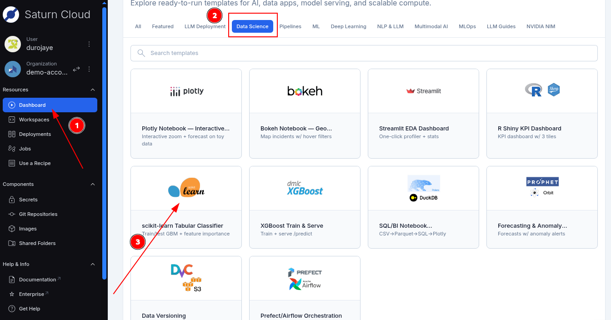Select the Deep Learning tab
The image size is (611, 320).
(349, 26)
